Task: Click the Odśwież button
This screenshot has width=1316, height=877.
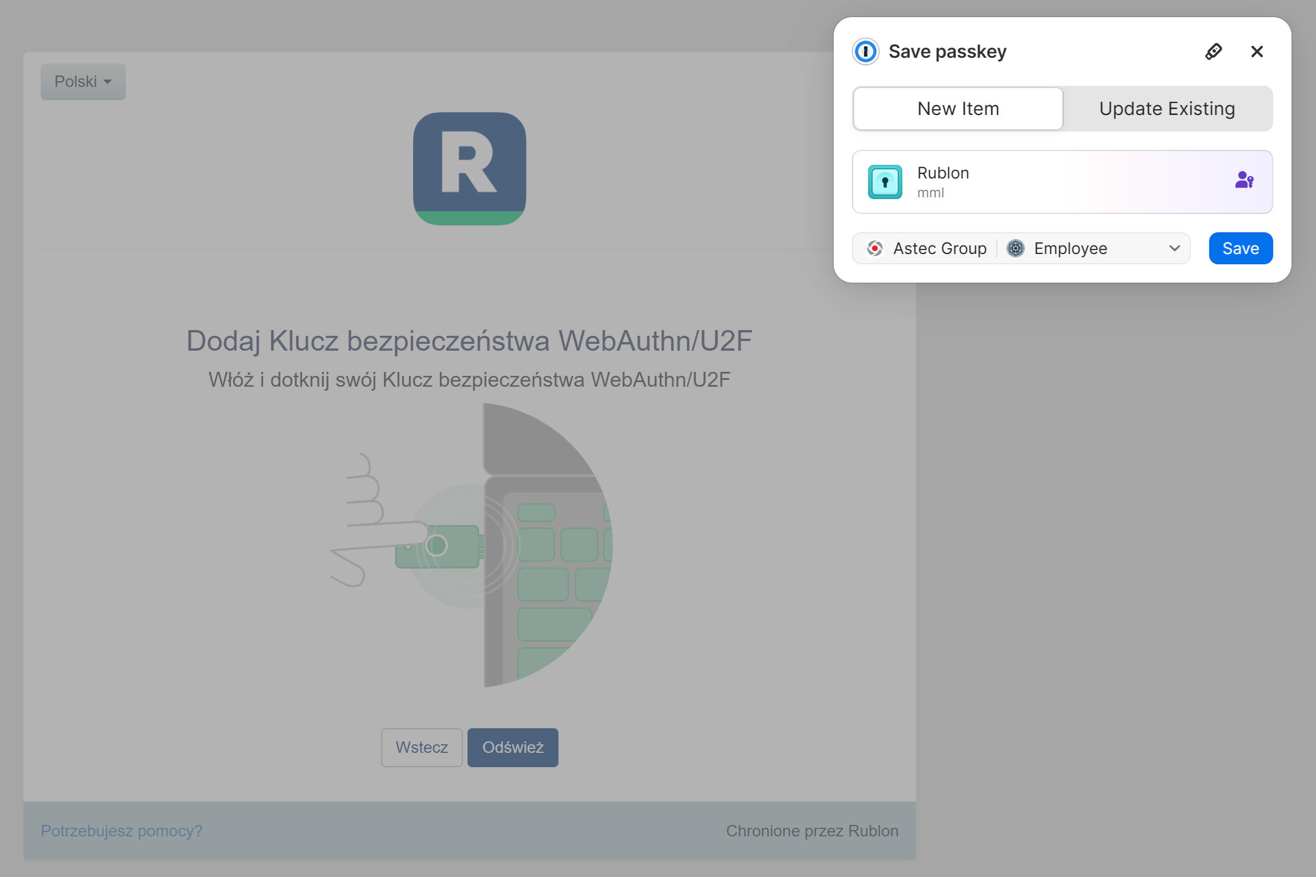Action: 513,747
